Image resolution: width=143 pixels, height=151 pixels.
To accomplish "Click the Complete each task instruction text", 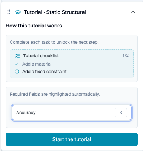I will 54,42.
